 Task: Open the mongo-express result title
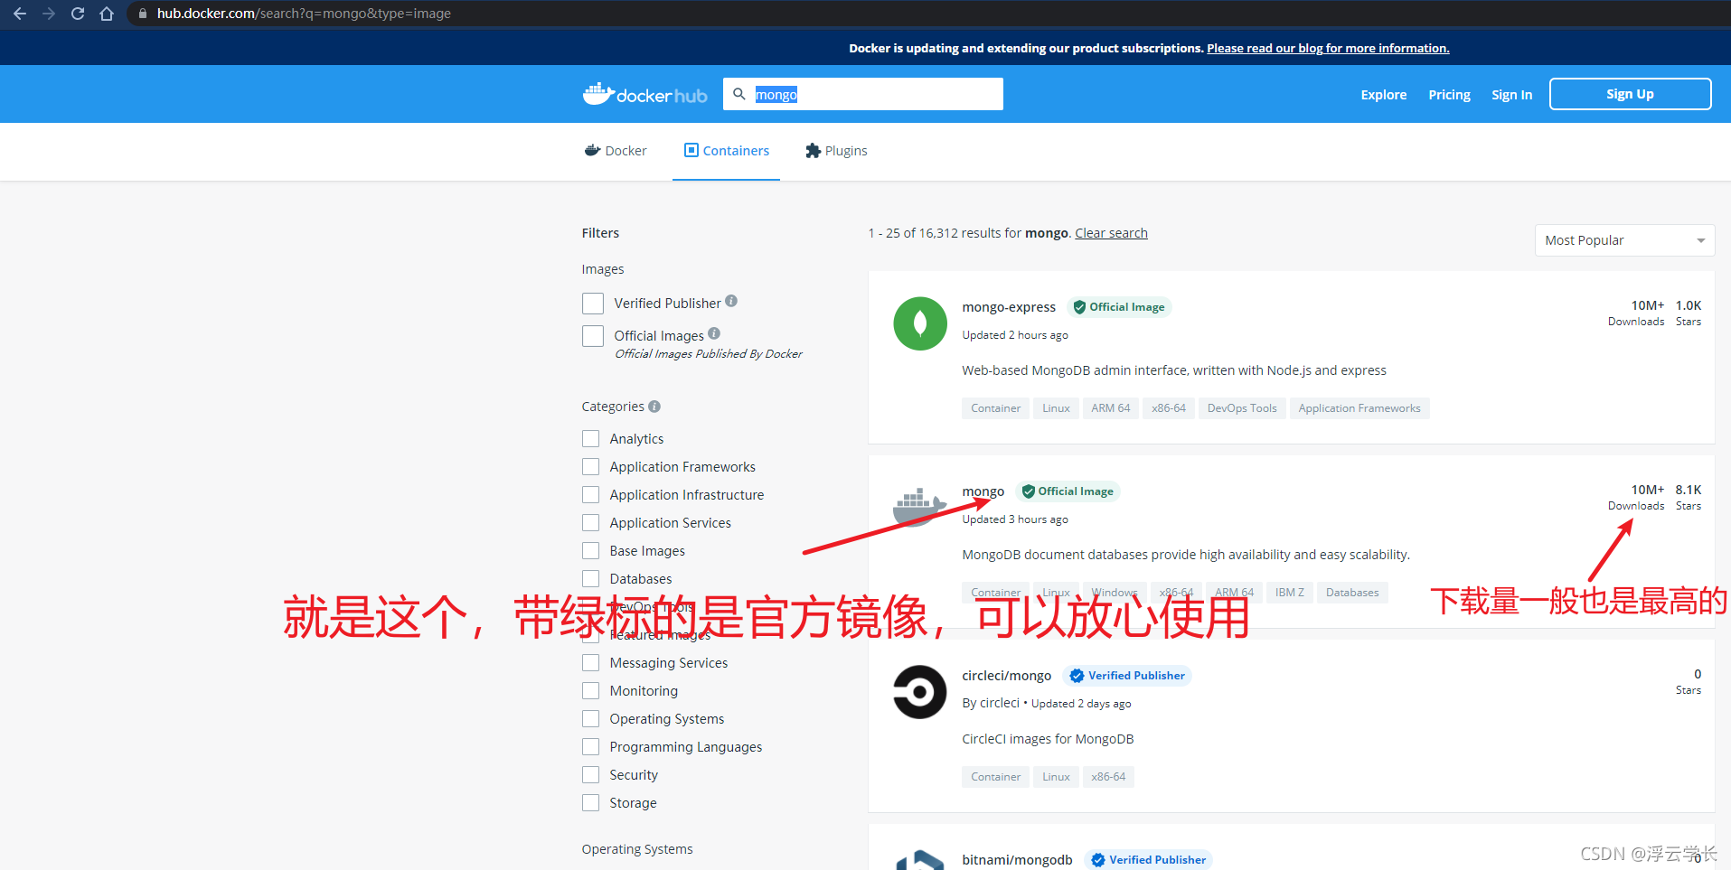pyautogui.click(x=1009, y=307)
